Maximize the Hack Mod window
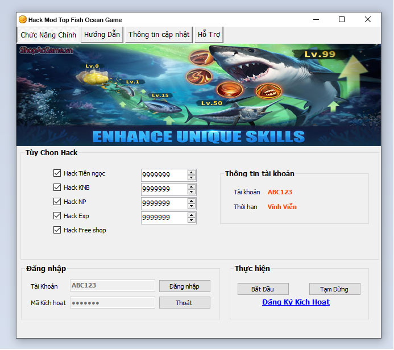Screen dimensions: 394x350 pyautogui.click(x=342, y=19)
